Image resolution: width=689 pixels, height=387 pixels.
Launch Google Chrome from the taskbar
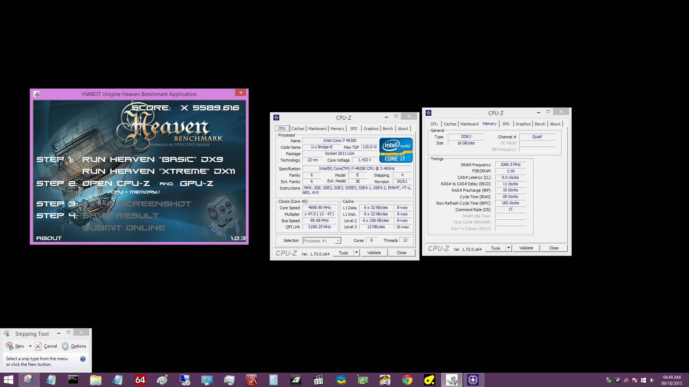[407, 380]
